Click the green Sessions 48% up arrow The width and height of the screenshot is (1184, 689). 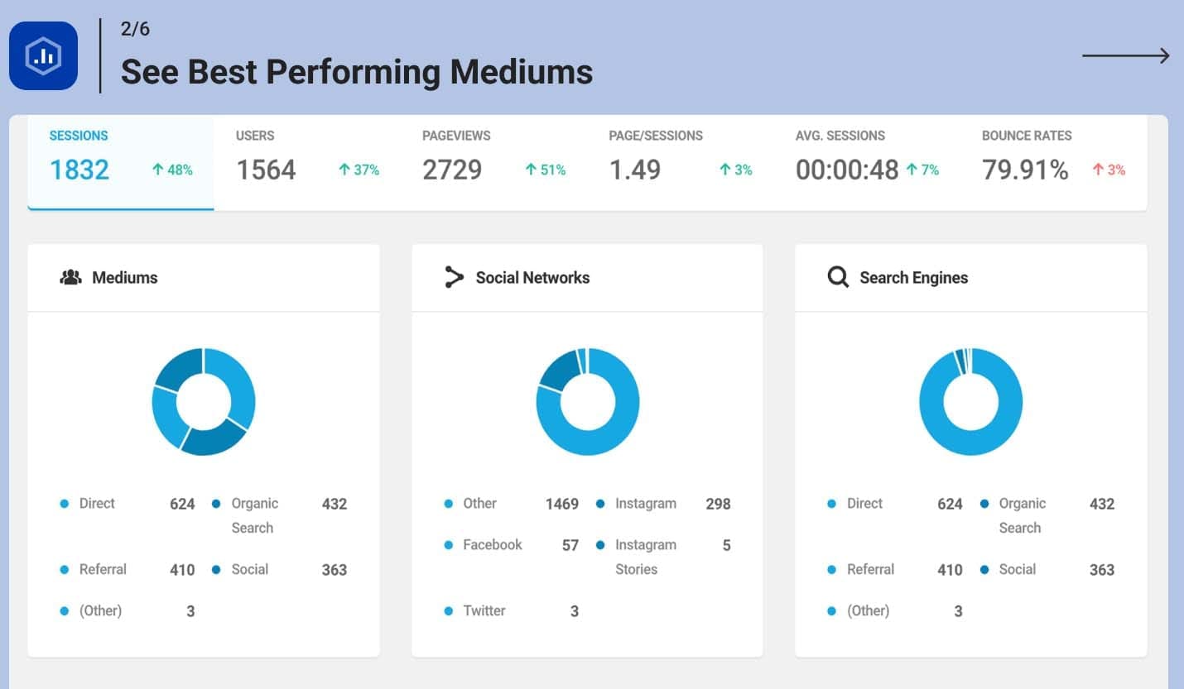(157, 170)
